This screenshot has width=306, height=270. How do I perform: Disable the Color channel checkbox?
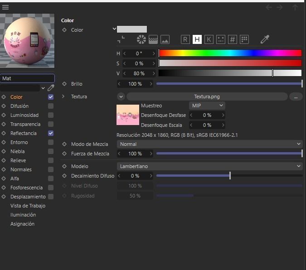[x=51, y=97]
